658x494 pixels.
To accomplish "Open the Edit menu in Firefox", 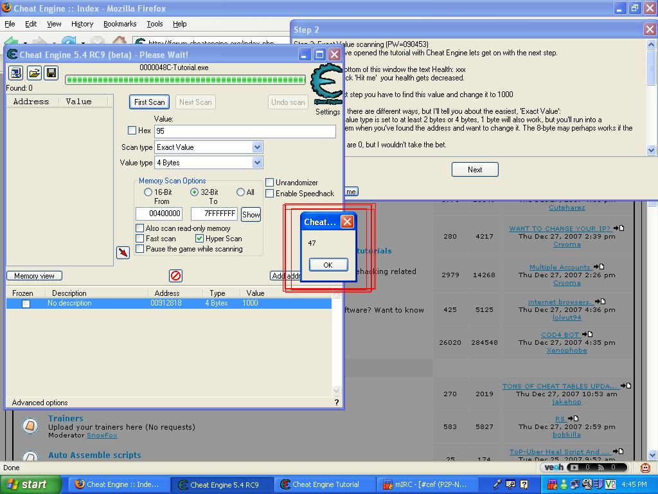I will click(x=31, y=24).
